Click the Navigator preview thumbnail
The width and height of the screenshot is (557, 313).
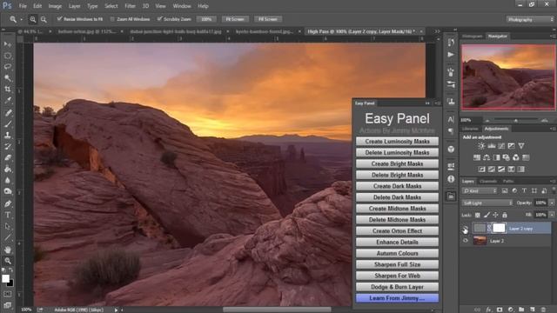(508, 77)
